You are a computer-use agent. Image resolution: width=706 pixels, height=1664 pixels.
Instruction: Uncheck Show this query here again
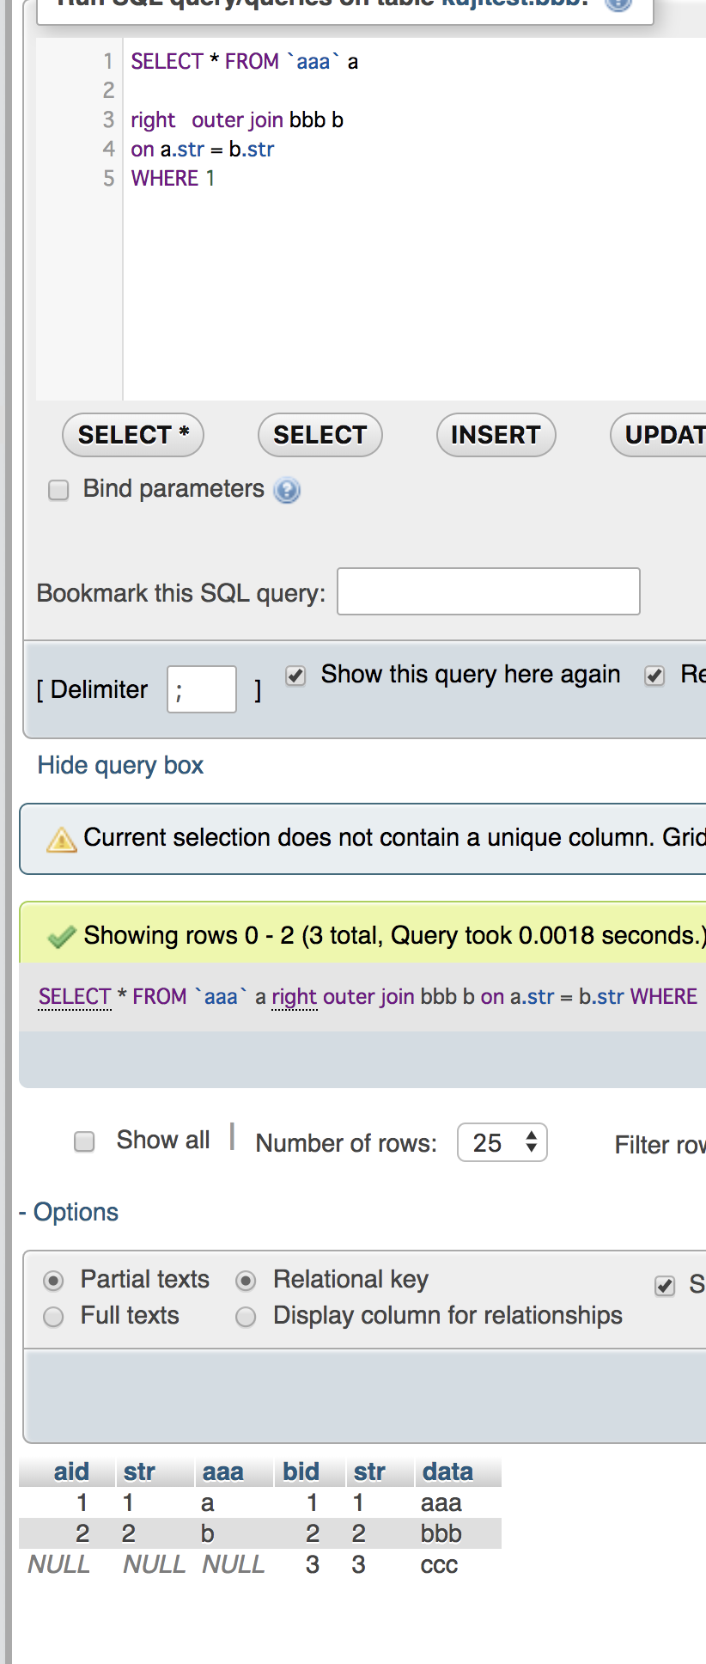coord(295,676)
